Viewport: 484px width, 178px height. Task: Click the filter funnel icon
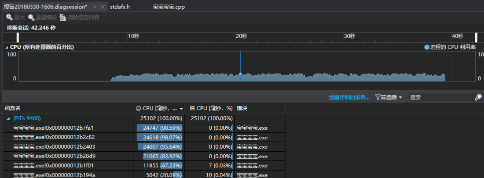378,97
